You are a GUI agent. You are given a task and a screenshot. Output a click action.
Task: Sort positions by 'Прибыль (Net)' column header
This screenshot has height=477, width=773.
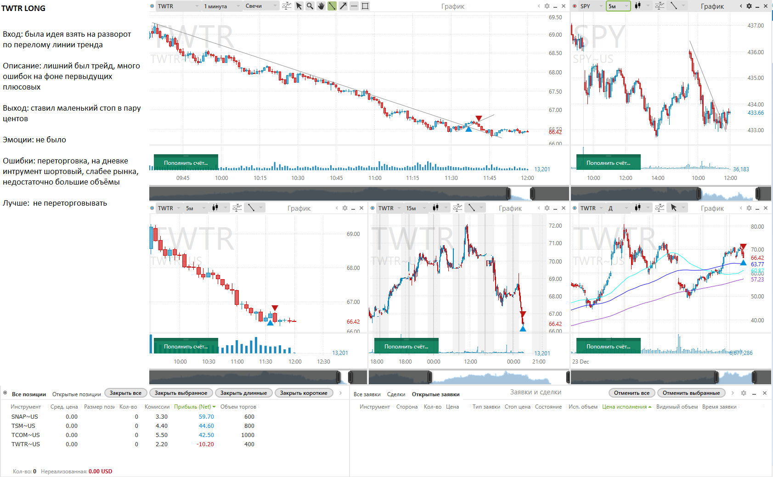point(195,407)
